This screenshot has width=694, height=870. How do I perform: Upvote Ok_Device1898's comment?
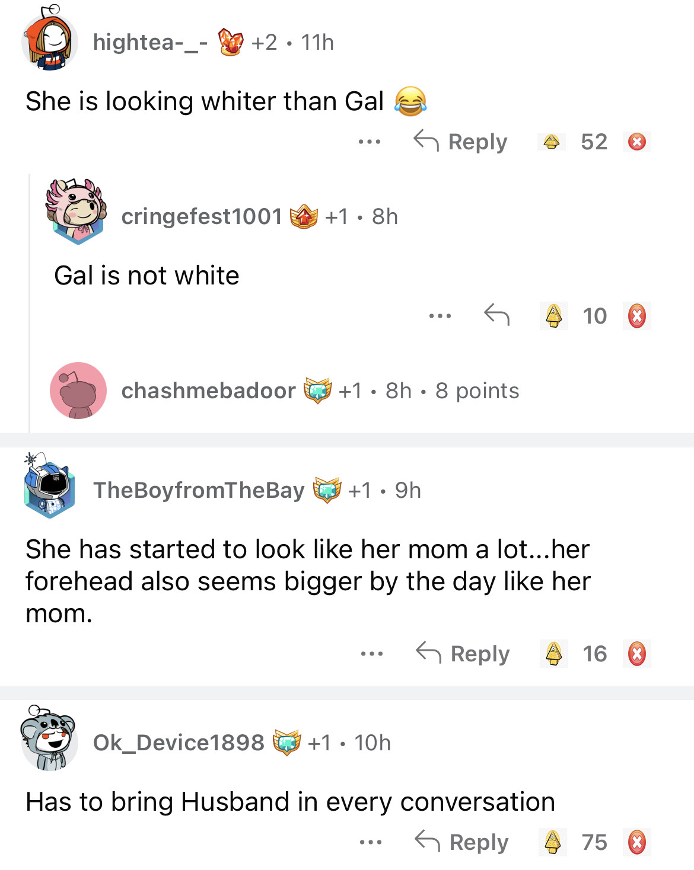[553, 842]
